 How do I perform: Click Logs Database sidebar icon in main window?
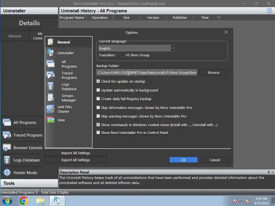click(7, 160)
